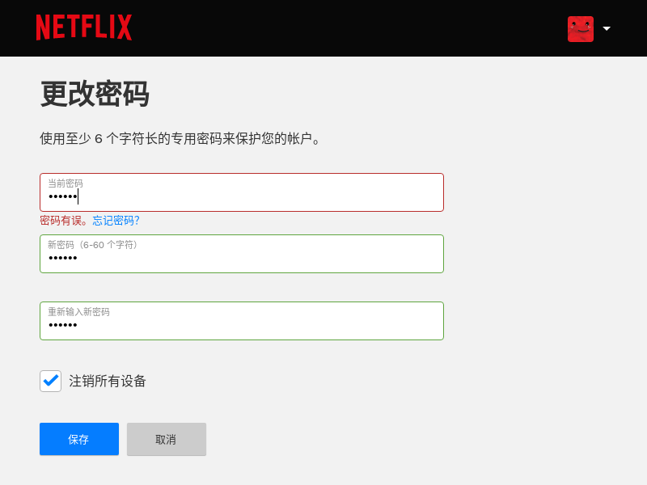Click the 新密码 floating label text

point(92,245)
